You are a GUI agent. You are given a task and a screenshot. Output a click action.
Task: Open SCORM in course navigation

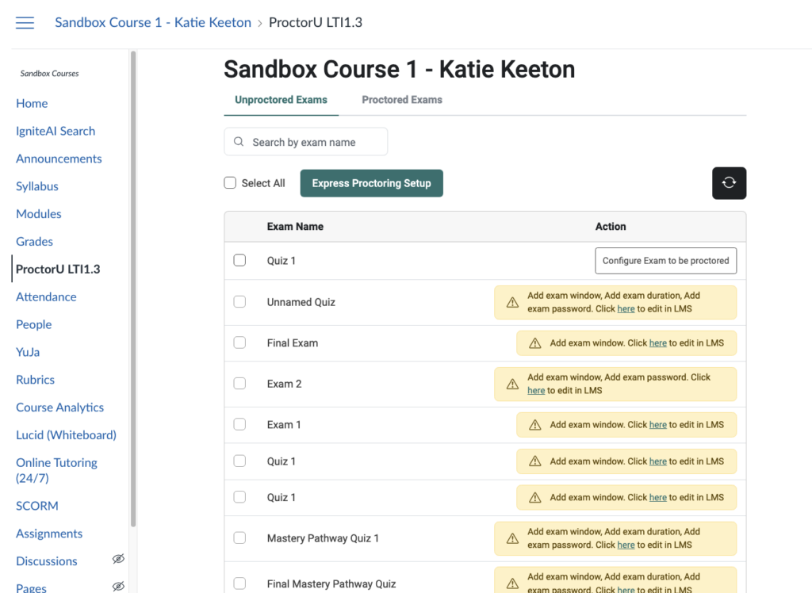pyautogui.click(x=36, y=506)
